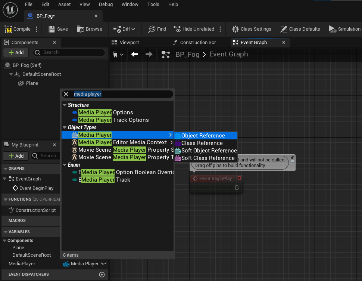Viewport: 362px width, 281px height.
Task: Click the Compile blueprint icon
Action: [x=8, y=29]
